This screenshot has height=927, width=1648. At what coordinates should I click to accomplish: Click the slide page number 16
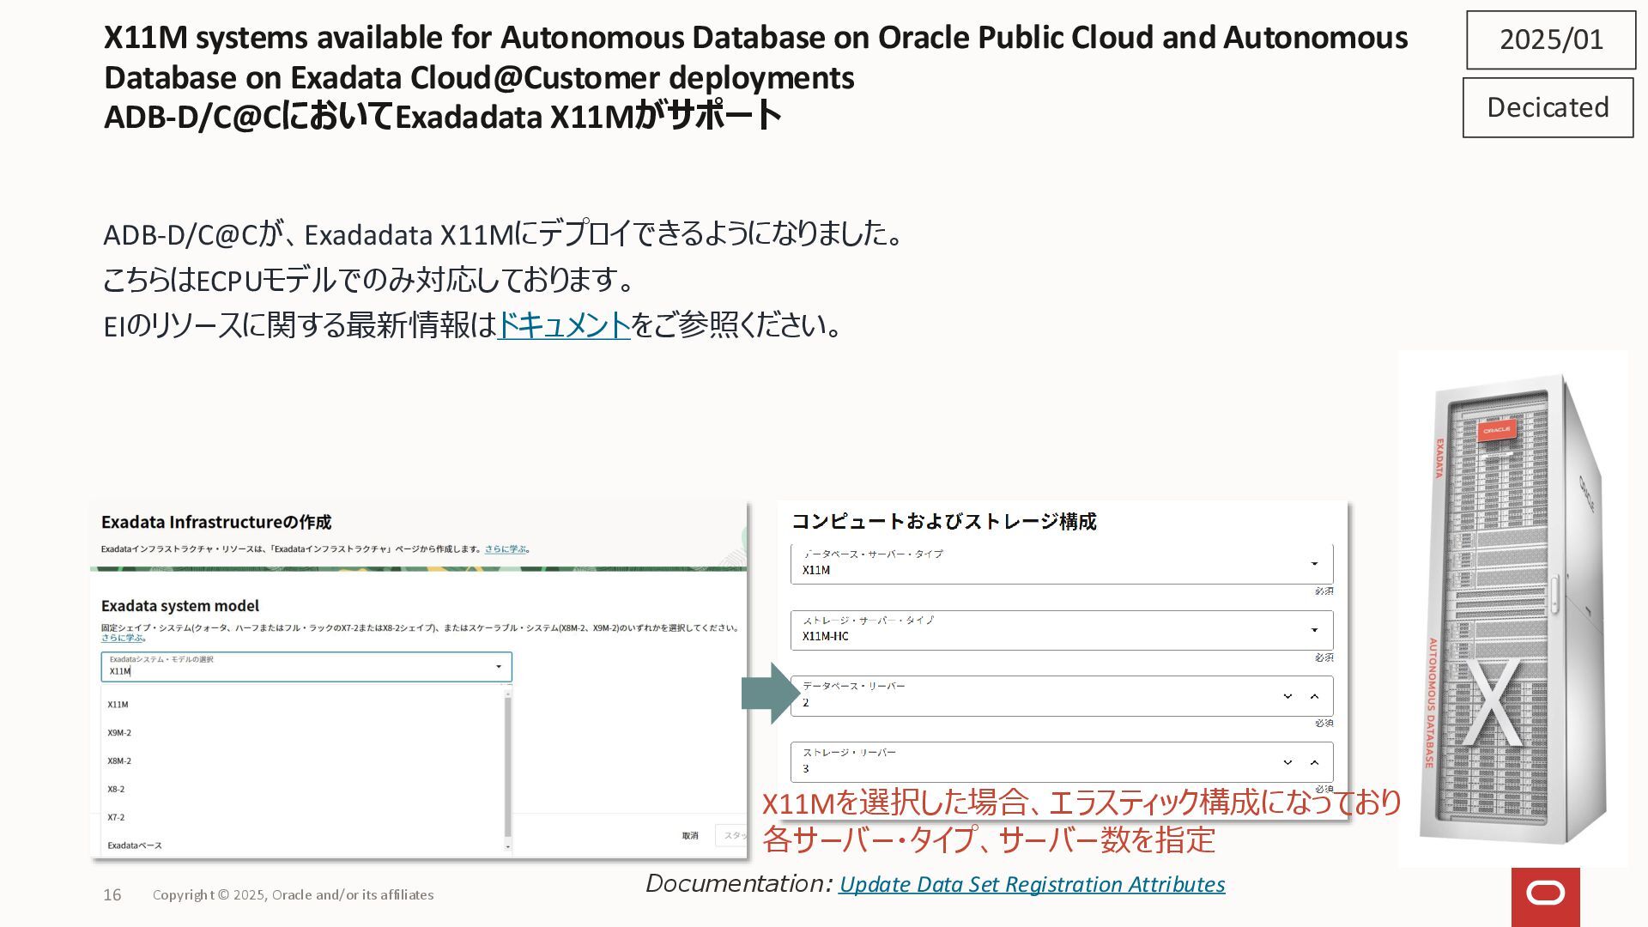point(112,895)
